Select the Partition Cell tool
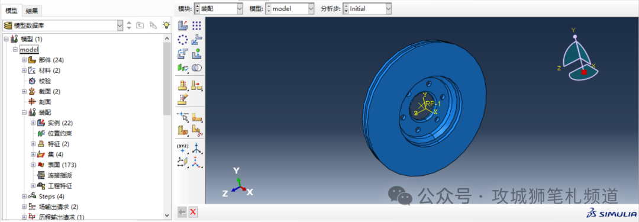639x222 pixels. tap(183, 131)
